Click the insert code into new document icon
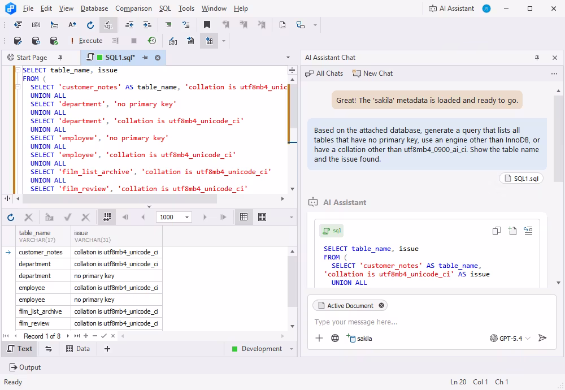Image resolution: width=565 pixels, height=390 pixels. point(512,231)
